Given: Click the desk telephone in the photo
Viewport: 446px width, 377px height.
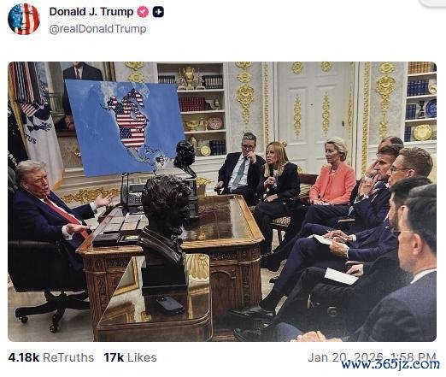Looking at the screenshot, I should pos(133,194).
